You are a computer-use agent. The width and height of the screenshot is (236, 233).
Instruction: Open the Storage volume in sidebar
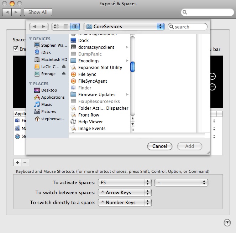pos(45,74)
